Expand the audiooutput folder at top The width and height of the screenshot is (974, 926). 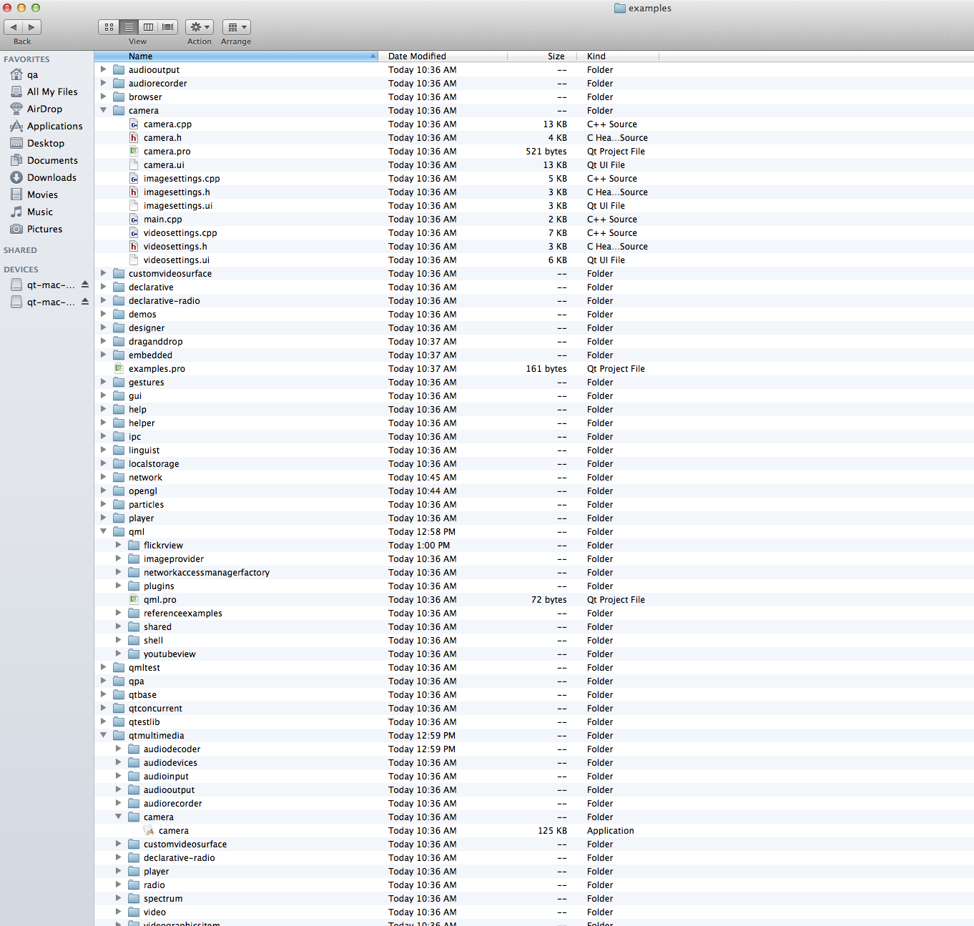(104, 69)
